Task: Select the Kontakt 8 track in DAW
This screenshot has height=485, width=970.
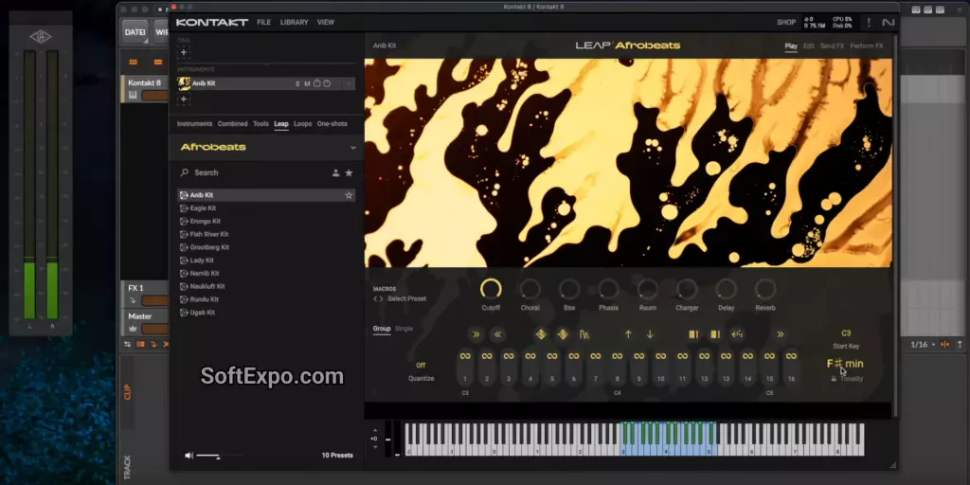Action: pyautogui.click(x=144, y=83)
